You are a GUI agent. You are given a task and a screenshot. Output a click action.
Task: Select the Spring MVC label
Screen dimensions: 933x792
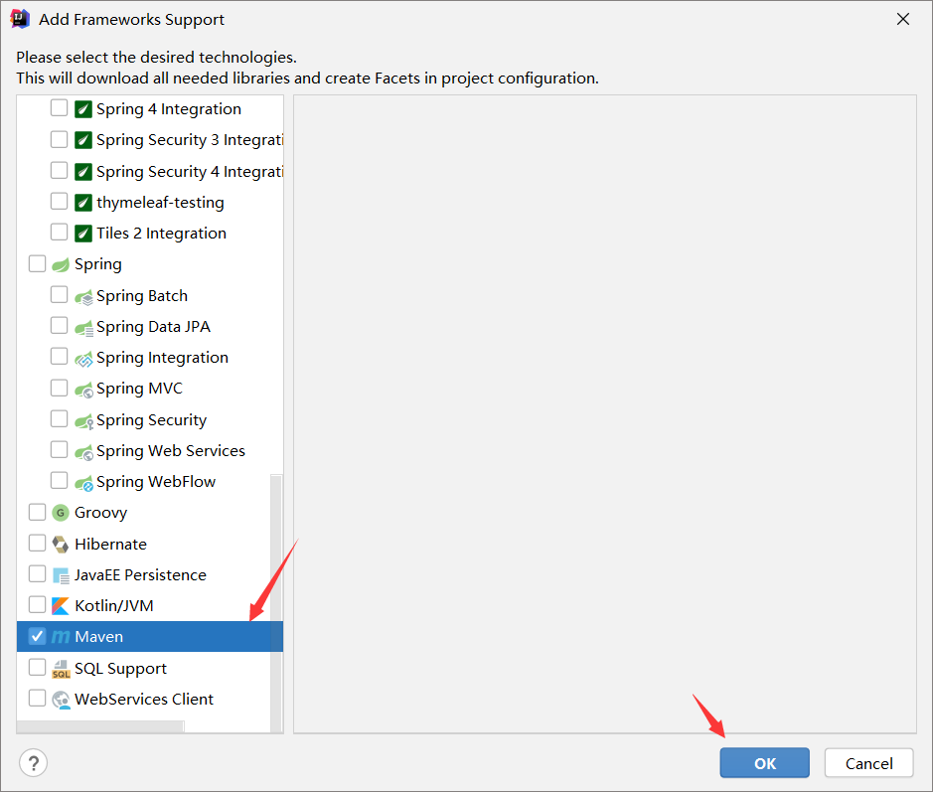point(139,389)
